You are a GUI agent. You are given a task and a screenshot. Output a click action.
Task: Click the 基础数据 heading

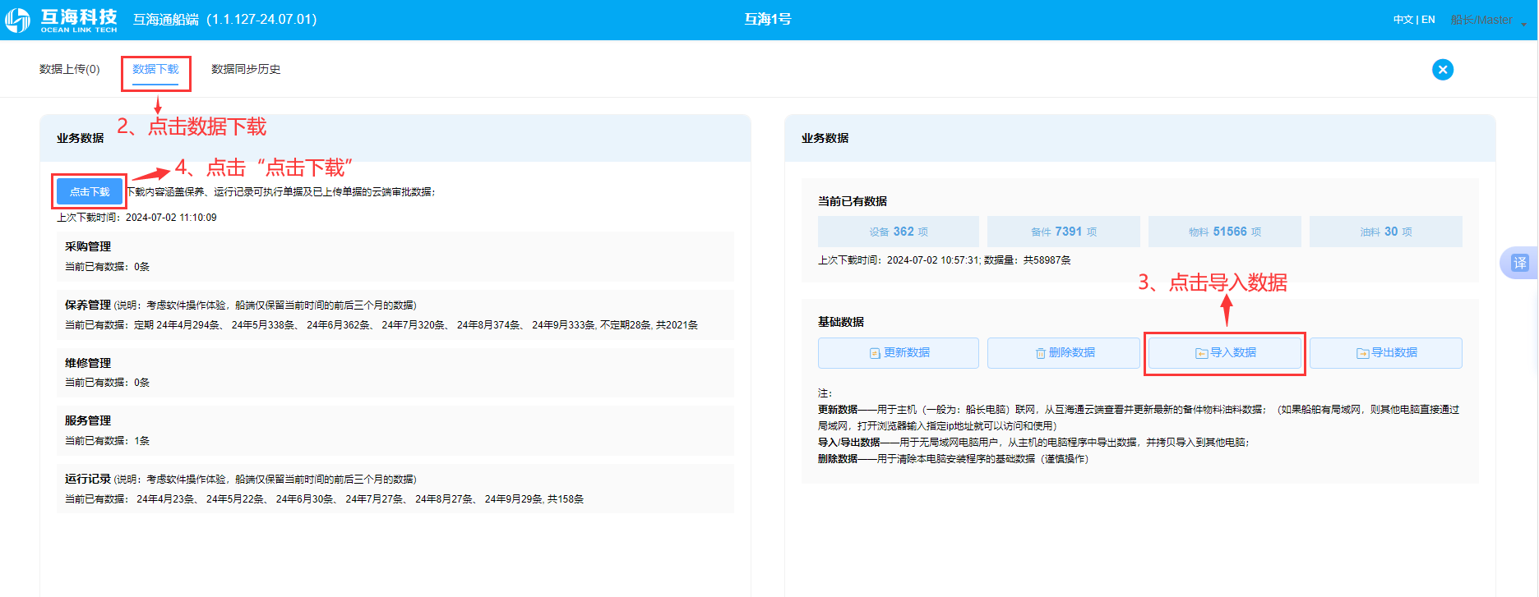pos(840,322)
